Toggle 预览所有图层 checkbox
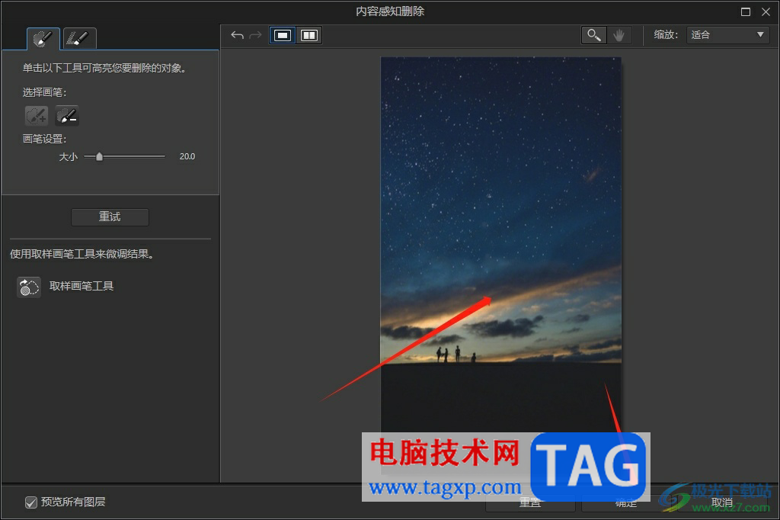Image resolution: width=780 pixels, height=520 pixels. click(30, 502)
